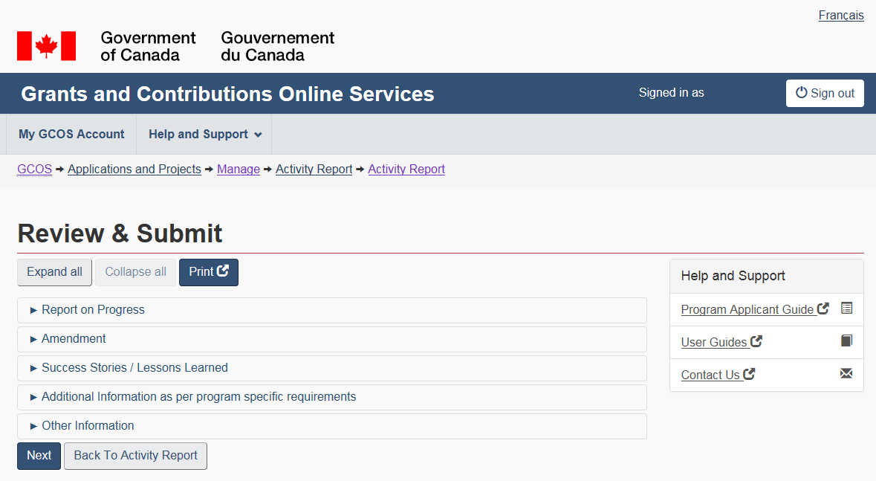Click the power icon in Sign out

point(801,93)
